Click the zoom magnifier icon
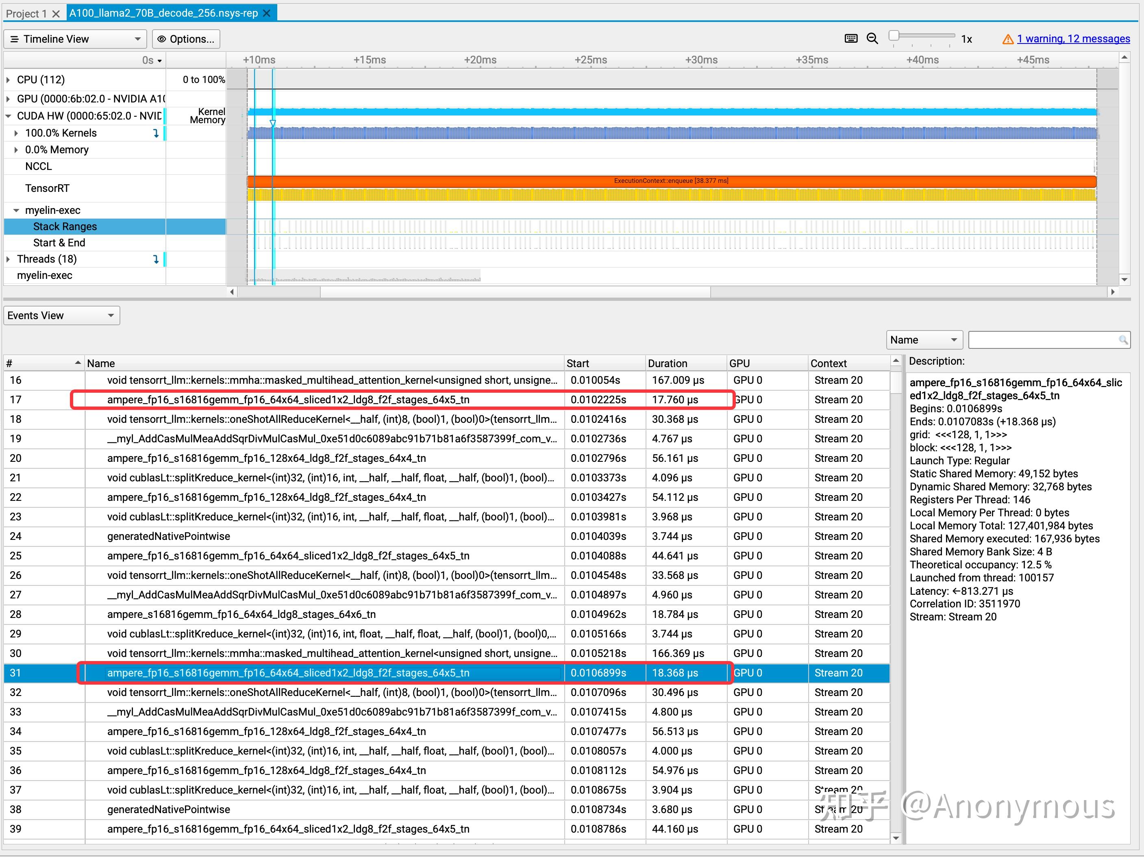The image size is (1144, 857). [x=872, y=39]
